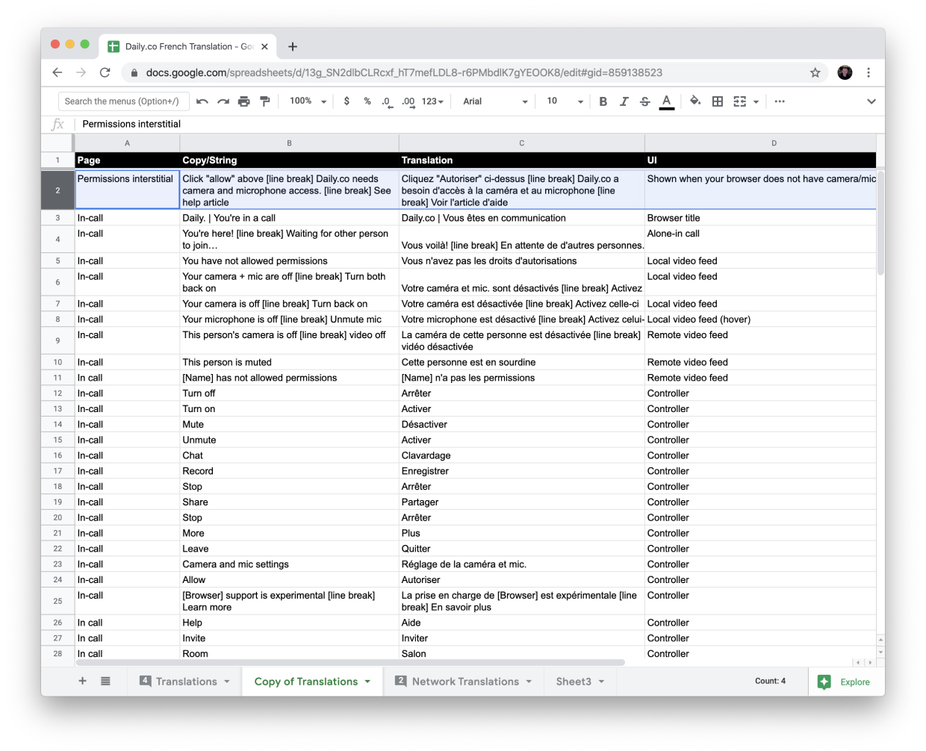Go back in browser
The width and height of the screenshot is (926, 751).
pyautogui.click(x=58, y=72)
